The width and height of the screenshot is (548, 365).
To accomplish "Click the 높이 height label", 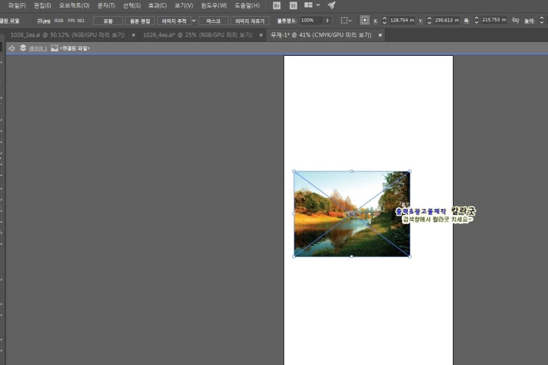I will pos(529,21).
